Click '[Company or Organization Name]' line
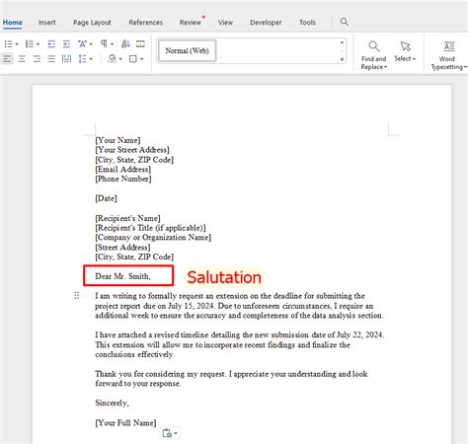468x444 pixels. coord(153,238)
